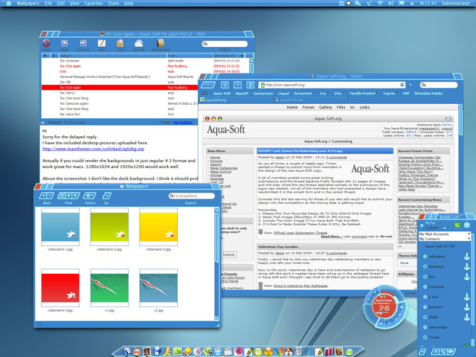Switch to the Aqua-Soft.org Safari tab
The height and width of the screenshot is (357, 476).
coord(236,100)
